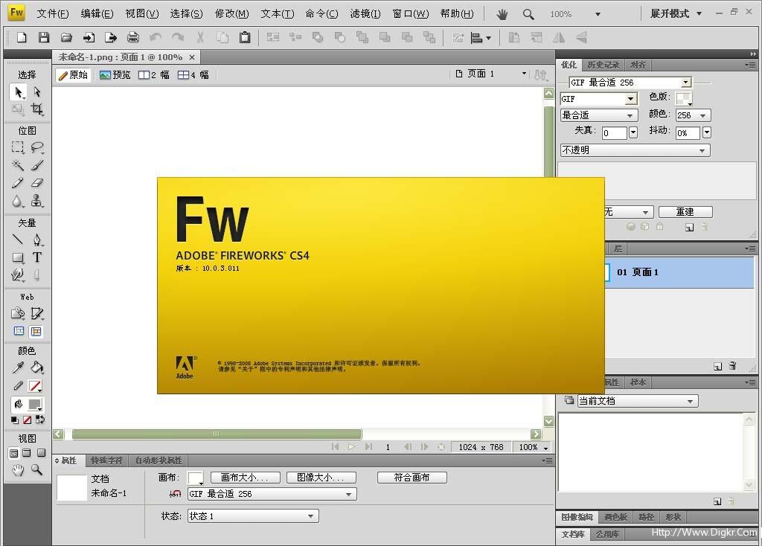Select the Line tool
762x546 pixels.
[x=18, y=240]
